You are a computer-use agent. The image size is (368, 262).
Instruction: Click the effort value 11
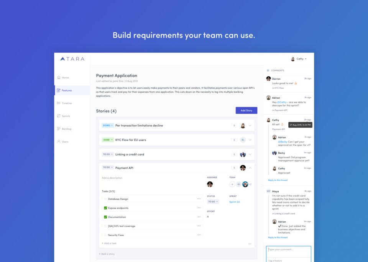[x=208, y=217]
